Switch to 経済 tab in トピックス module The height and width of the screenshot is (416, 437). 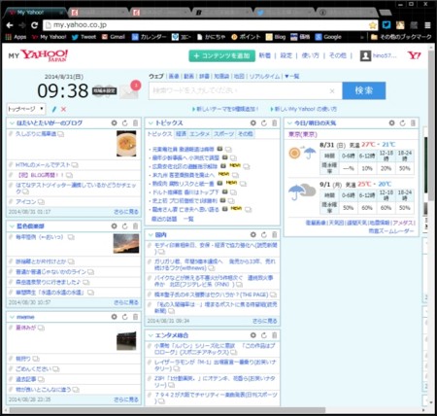click(x=181, y=134)
